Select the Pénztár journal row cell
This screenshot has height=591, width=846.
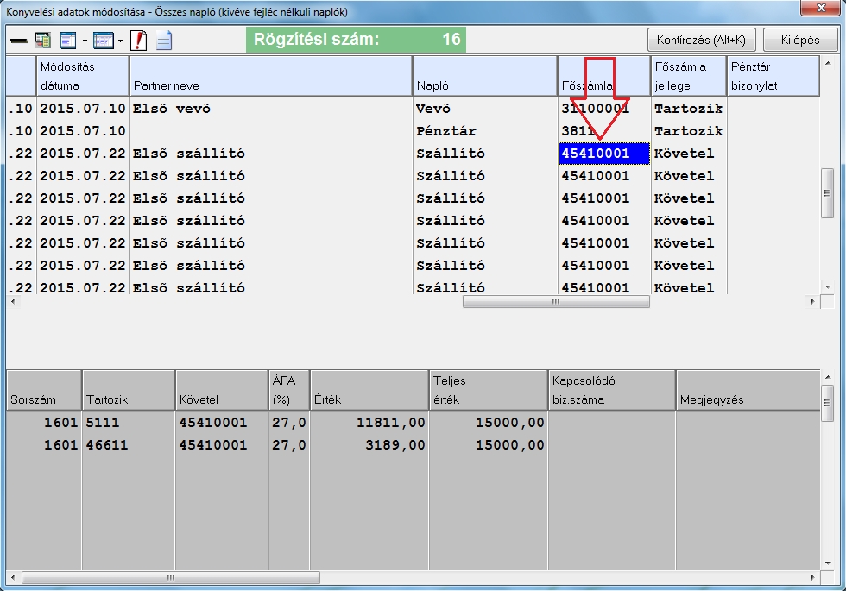[484, 131]
